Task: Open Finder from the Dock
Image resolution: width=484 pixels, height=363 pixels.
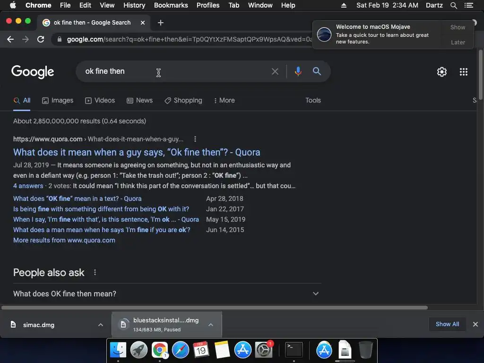Action: pyautogui.click(x=118, y=350)
